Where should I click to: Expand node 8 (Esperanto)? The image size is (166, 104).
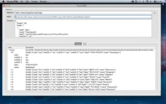[x=11, y=87]
